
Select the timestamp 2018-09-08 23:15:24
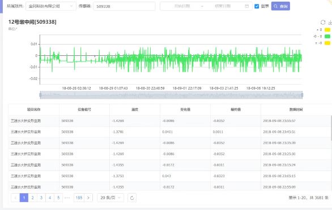click(x=279, y=165)
